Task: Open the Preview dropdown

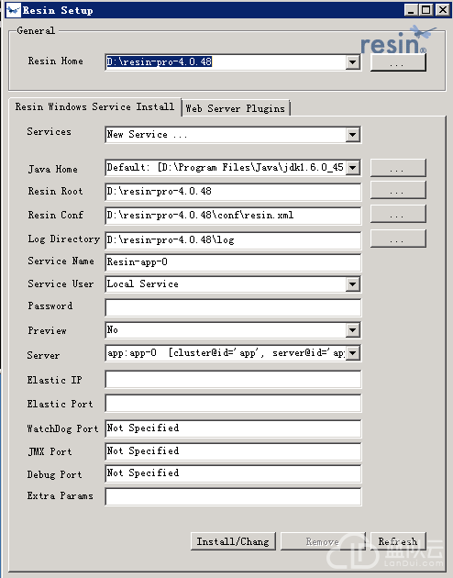Action: point(352,330)
